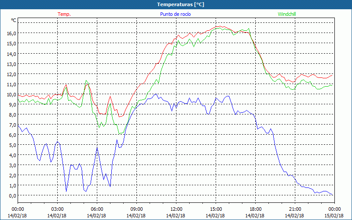Select the green 'Windchill' legend label

pyautogui.click(x=287, y=14)
